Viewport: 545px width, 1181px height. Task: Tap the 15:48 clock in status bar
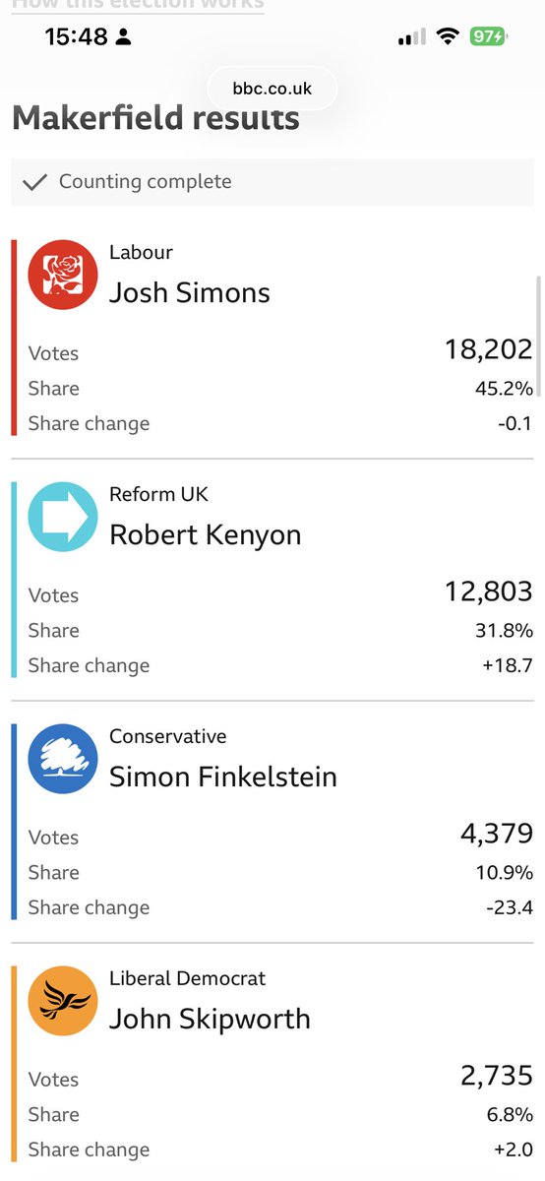coord(77,37)
